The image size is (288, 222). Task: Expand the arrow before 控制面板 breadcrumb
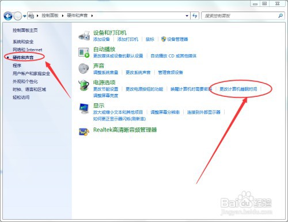click(37, 16)
